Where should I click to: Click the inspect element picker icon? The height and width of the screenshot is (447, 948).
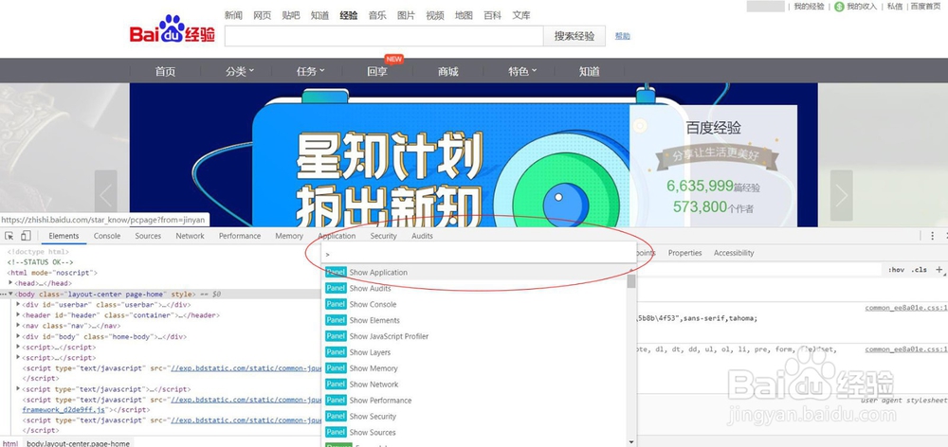[x=9, y=236]
